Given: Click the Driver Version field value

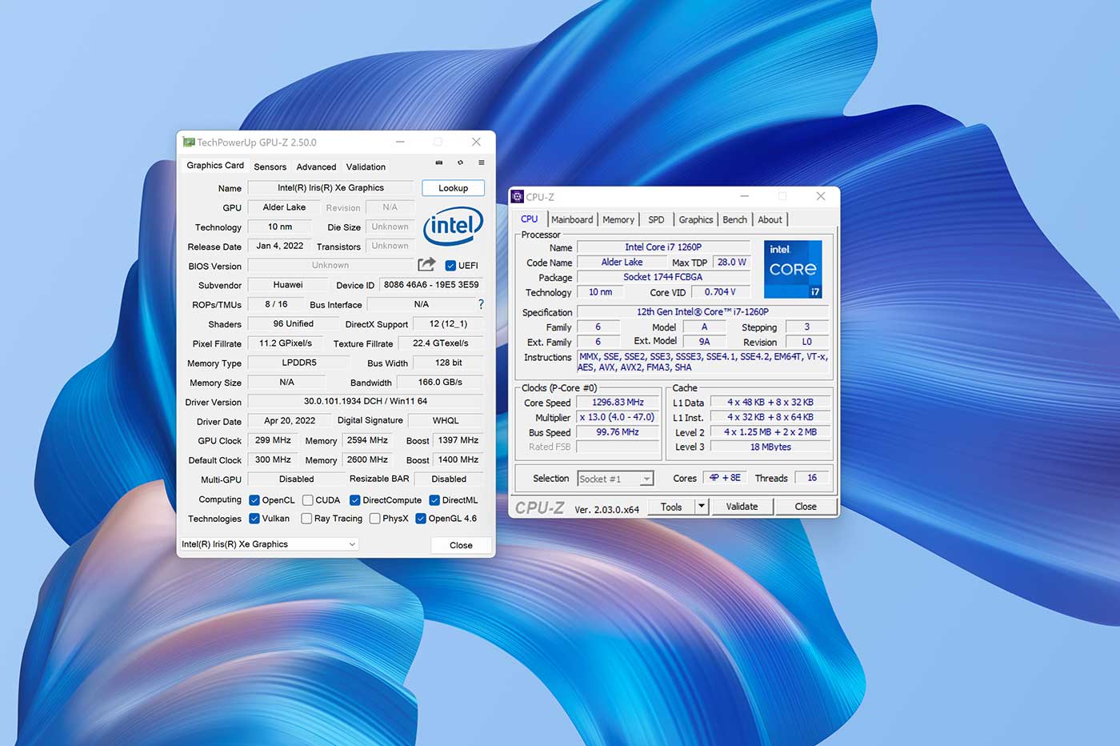Looking at the screenshot, I should tap(366, 401).
